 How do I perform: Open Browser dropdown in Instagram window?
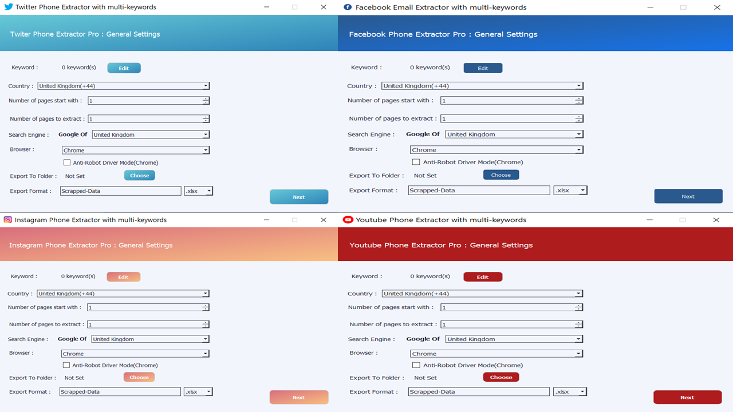(x=135, y=354)
